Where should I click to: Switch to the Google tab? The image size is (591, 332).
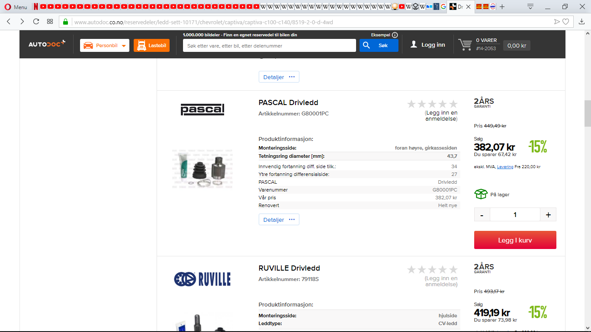tap(443, 6)
